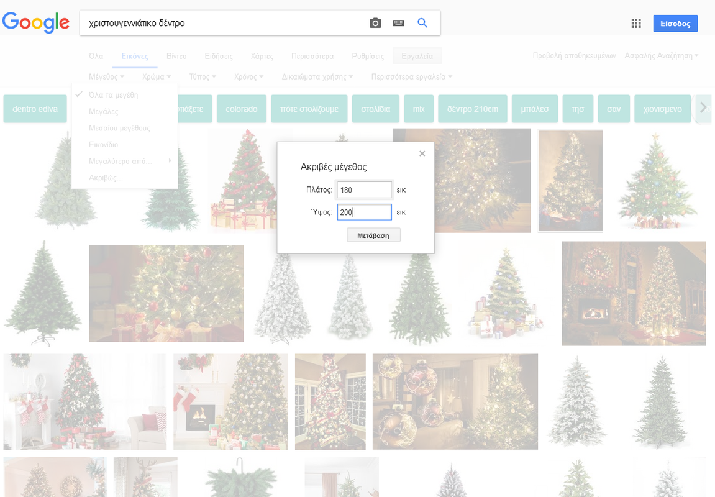Expand Μεγαλύτερο από submenu
This screenshot has width=715, height=497.
124,161
